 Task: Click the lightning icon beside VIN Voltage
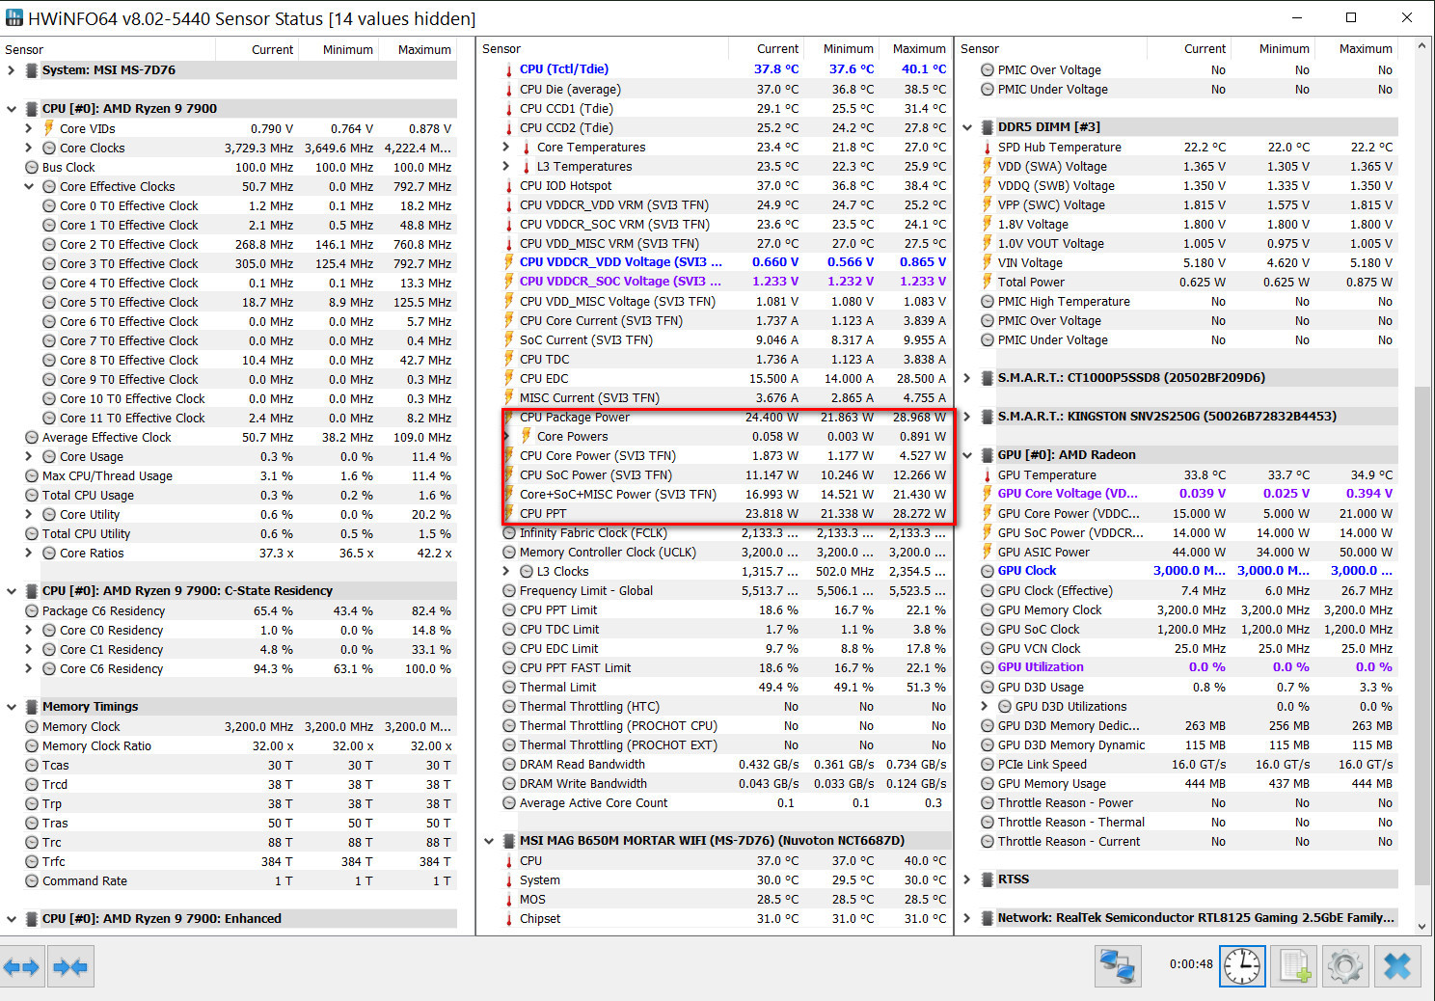[988, 262]
